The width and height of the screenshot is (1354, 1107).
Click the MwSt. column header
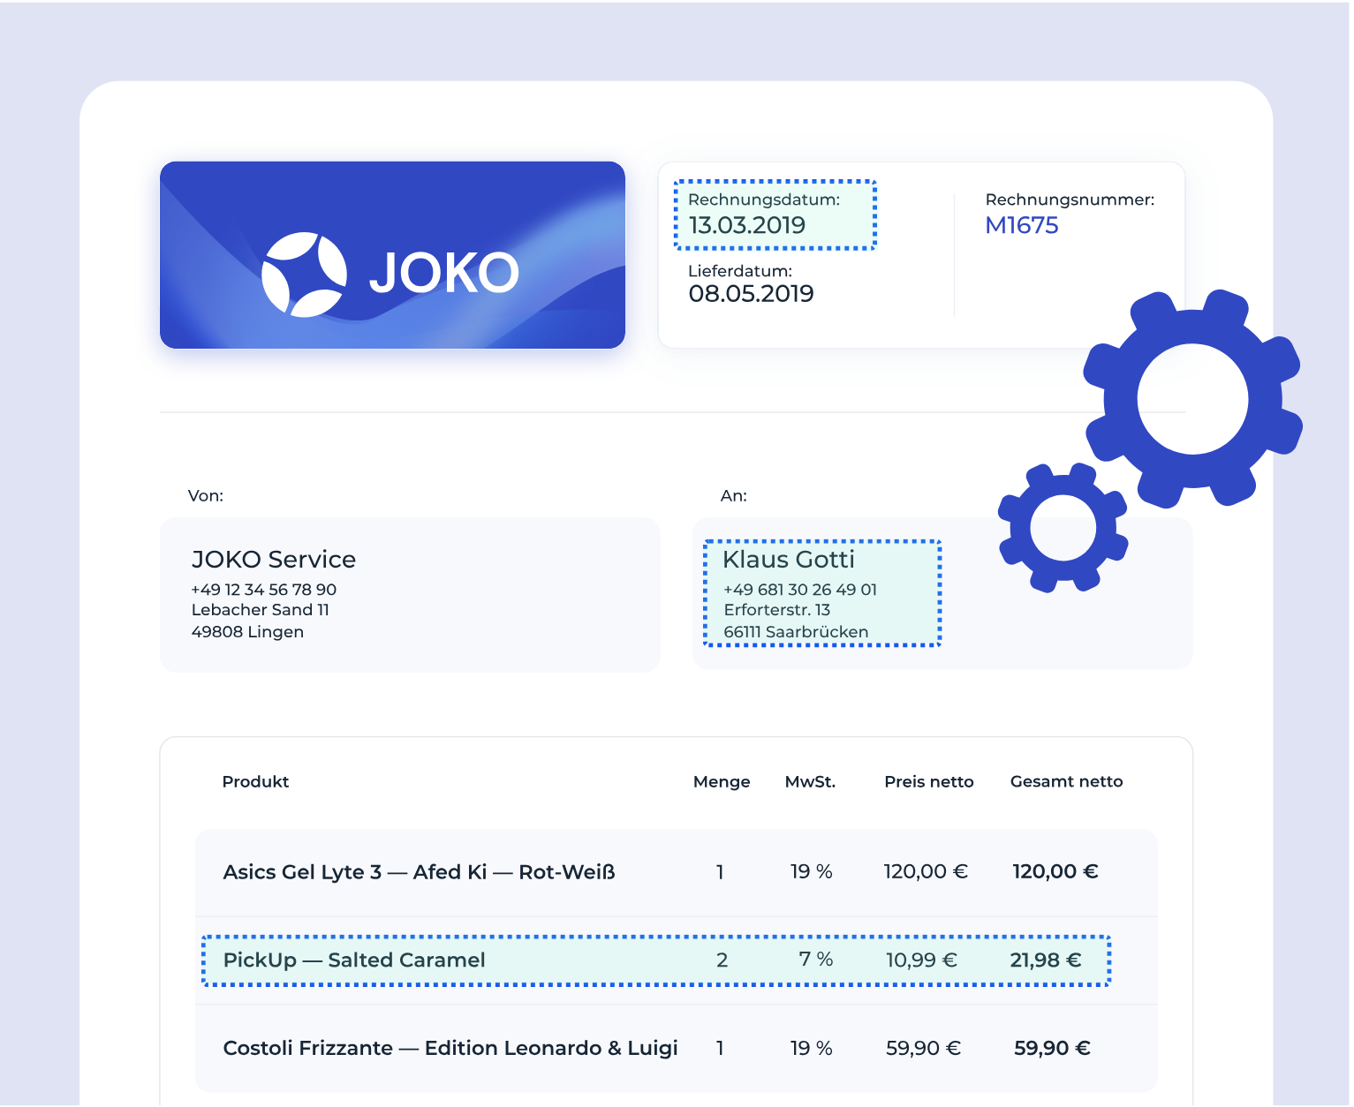[x=810, y=782]
